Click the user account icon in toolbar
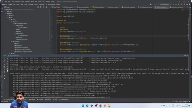This screenshot has width=192, height=108. point(151,4)
